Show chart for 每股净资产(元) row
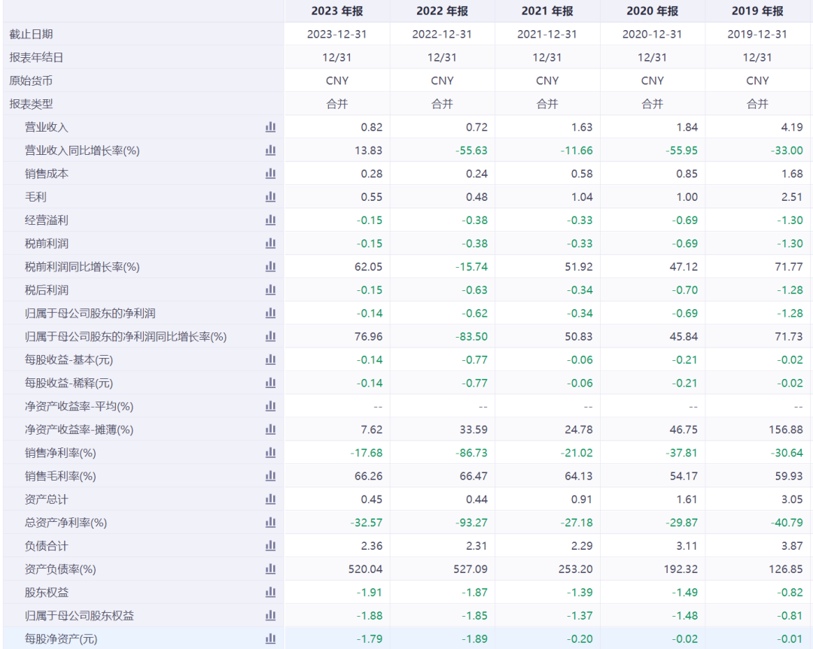Screen dimensions: 813x649 coord(270,639)
